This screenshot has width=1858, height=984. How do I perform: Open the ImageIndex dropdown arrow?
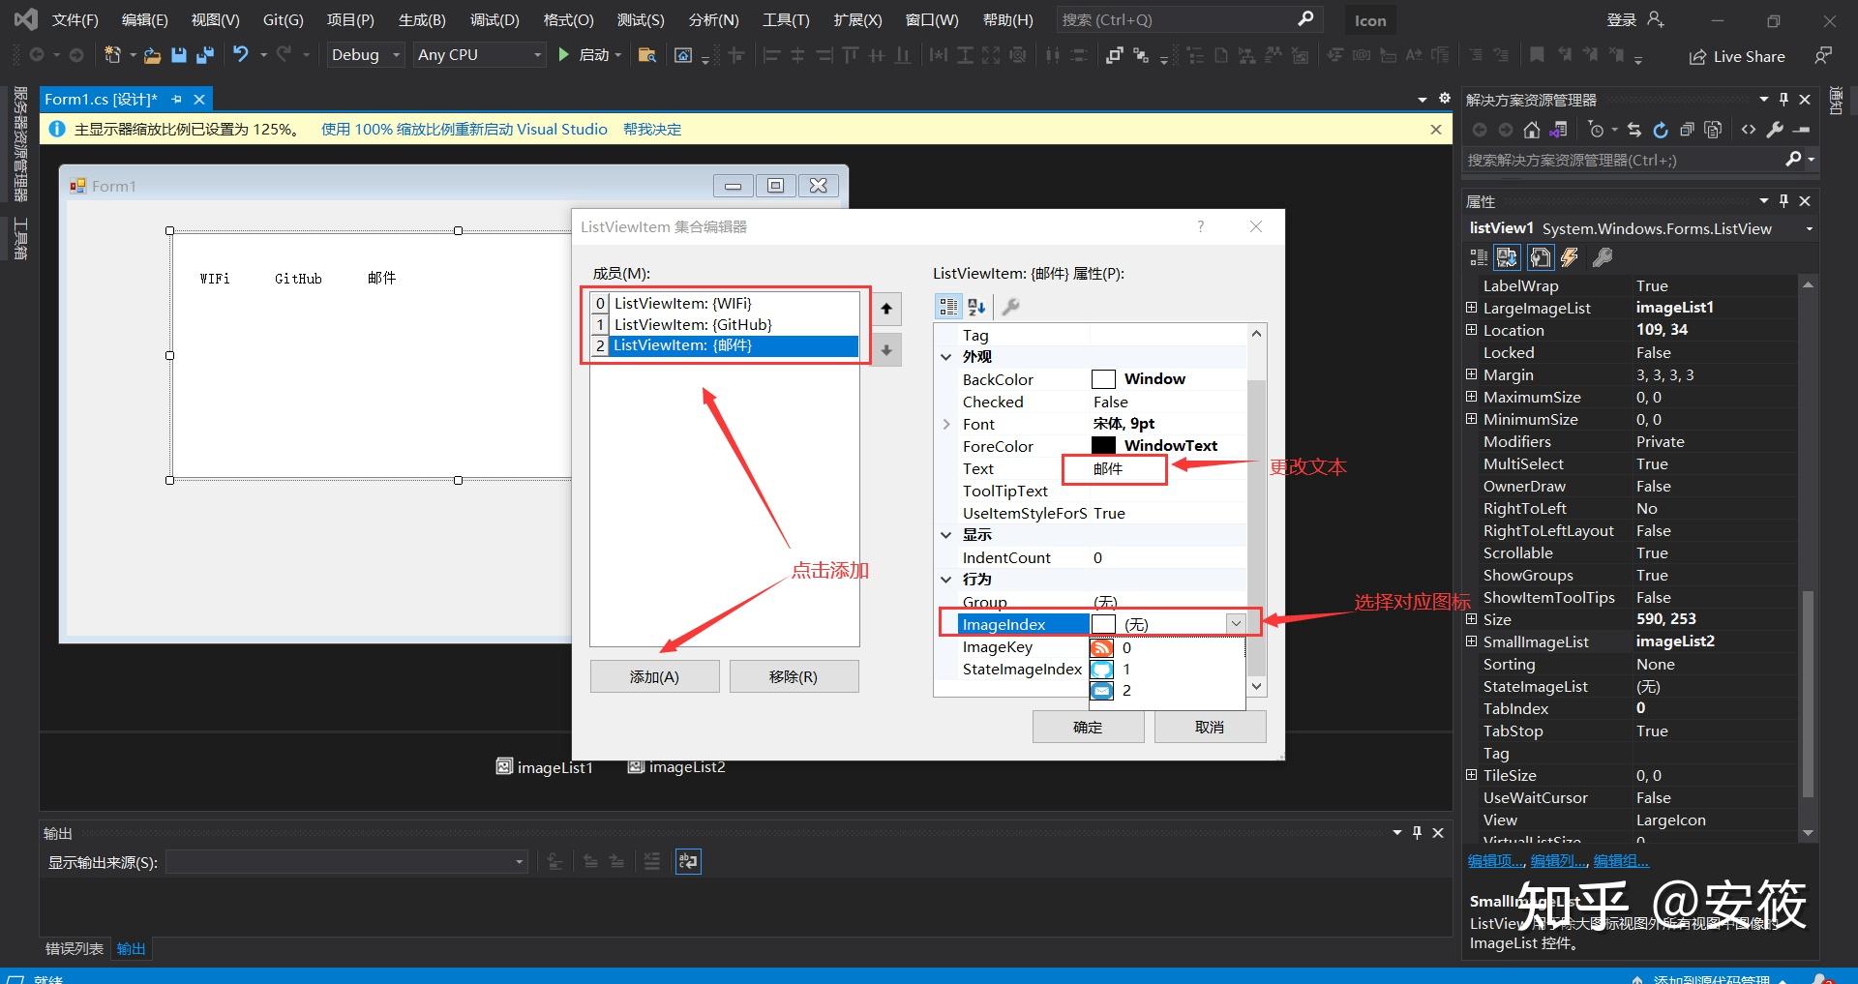click(1236, 624)
